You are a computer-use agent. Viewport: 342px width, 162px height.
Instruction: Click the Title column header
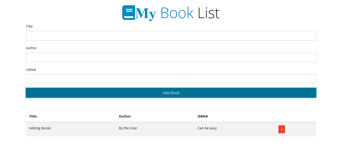point(33,116)
